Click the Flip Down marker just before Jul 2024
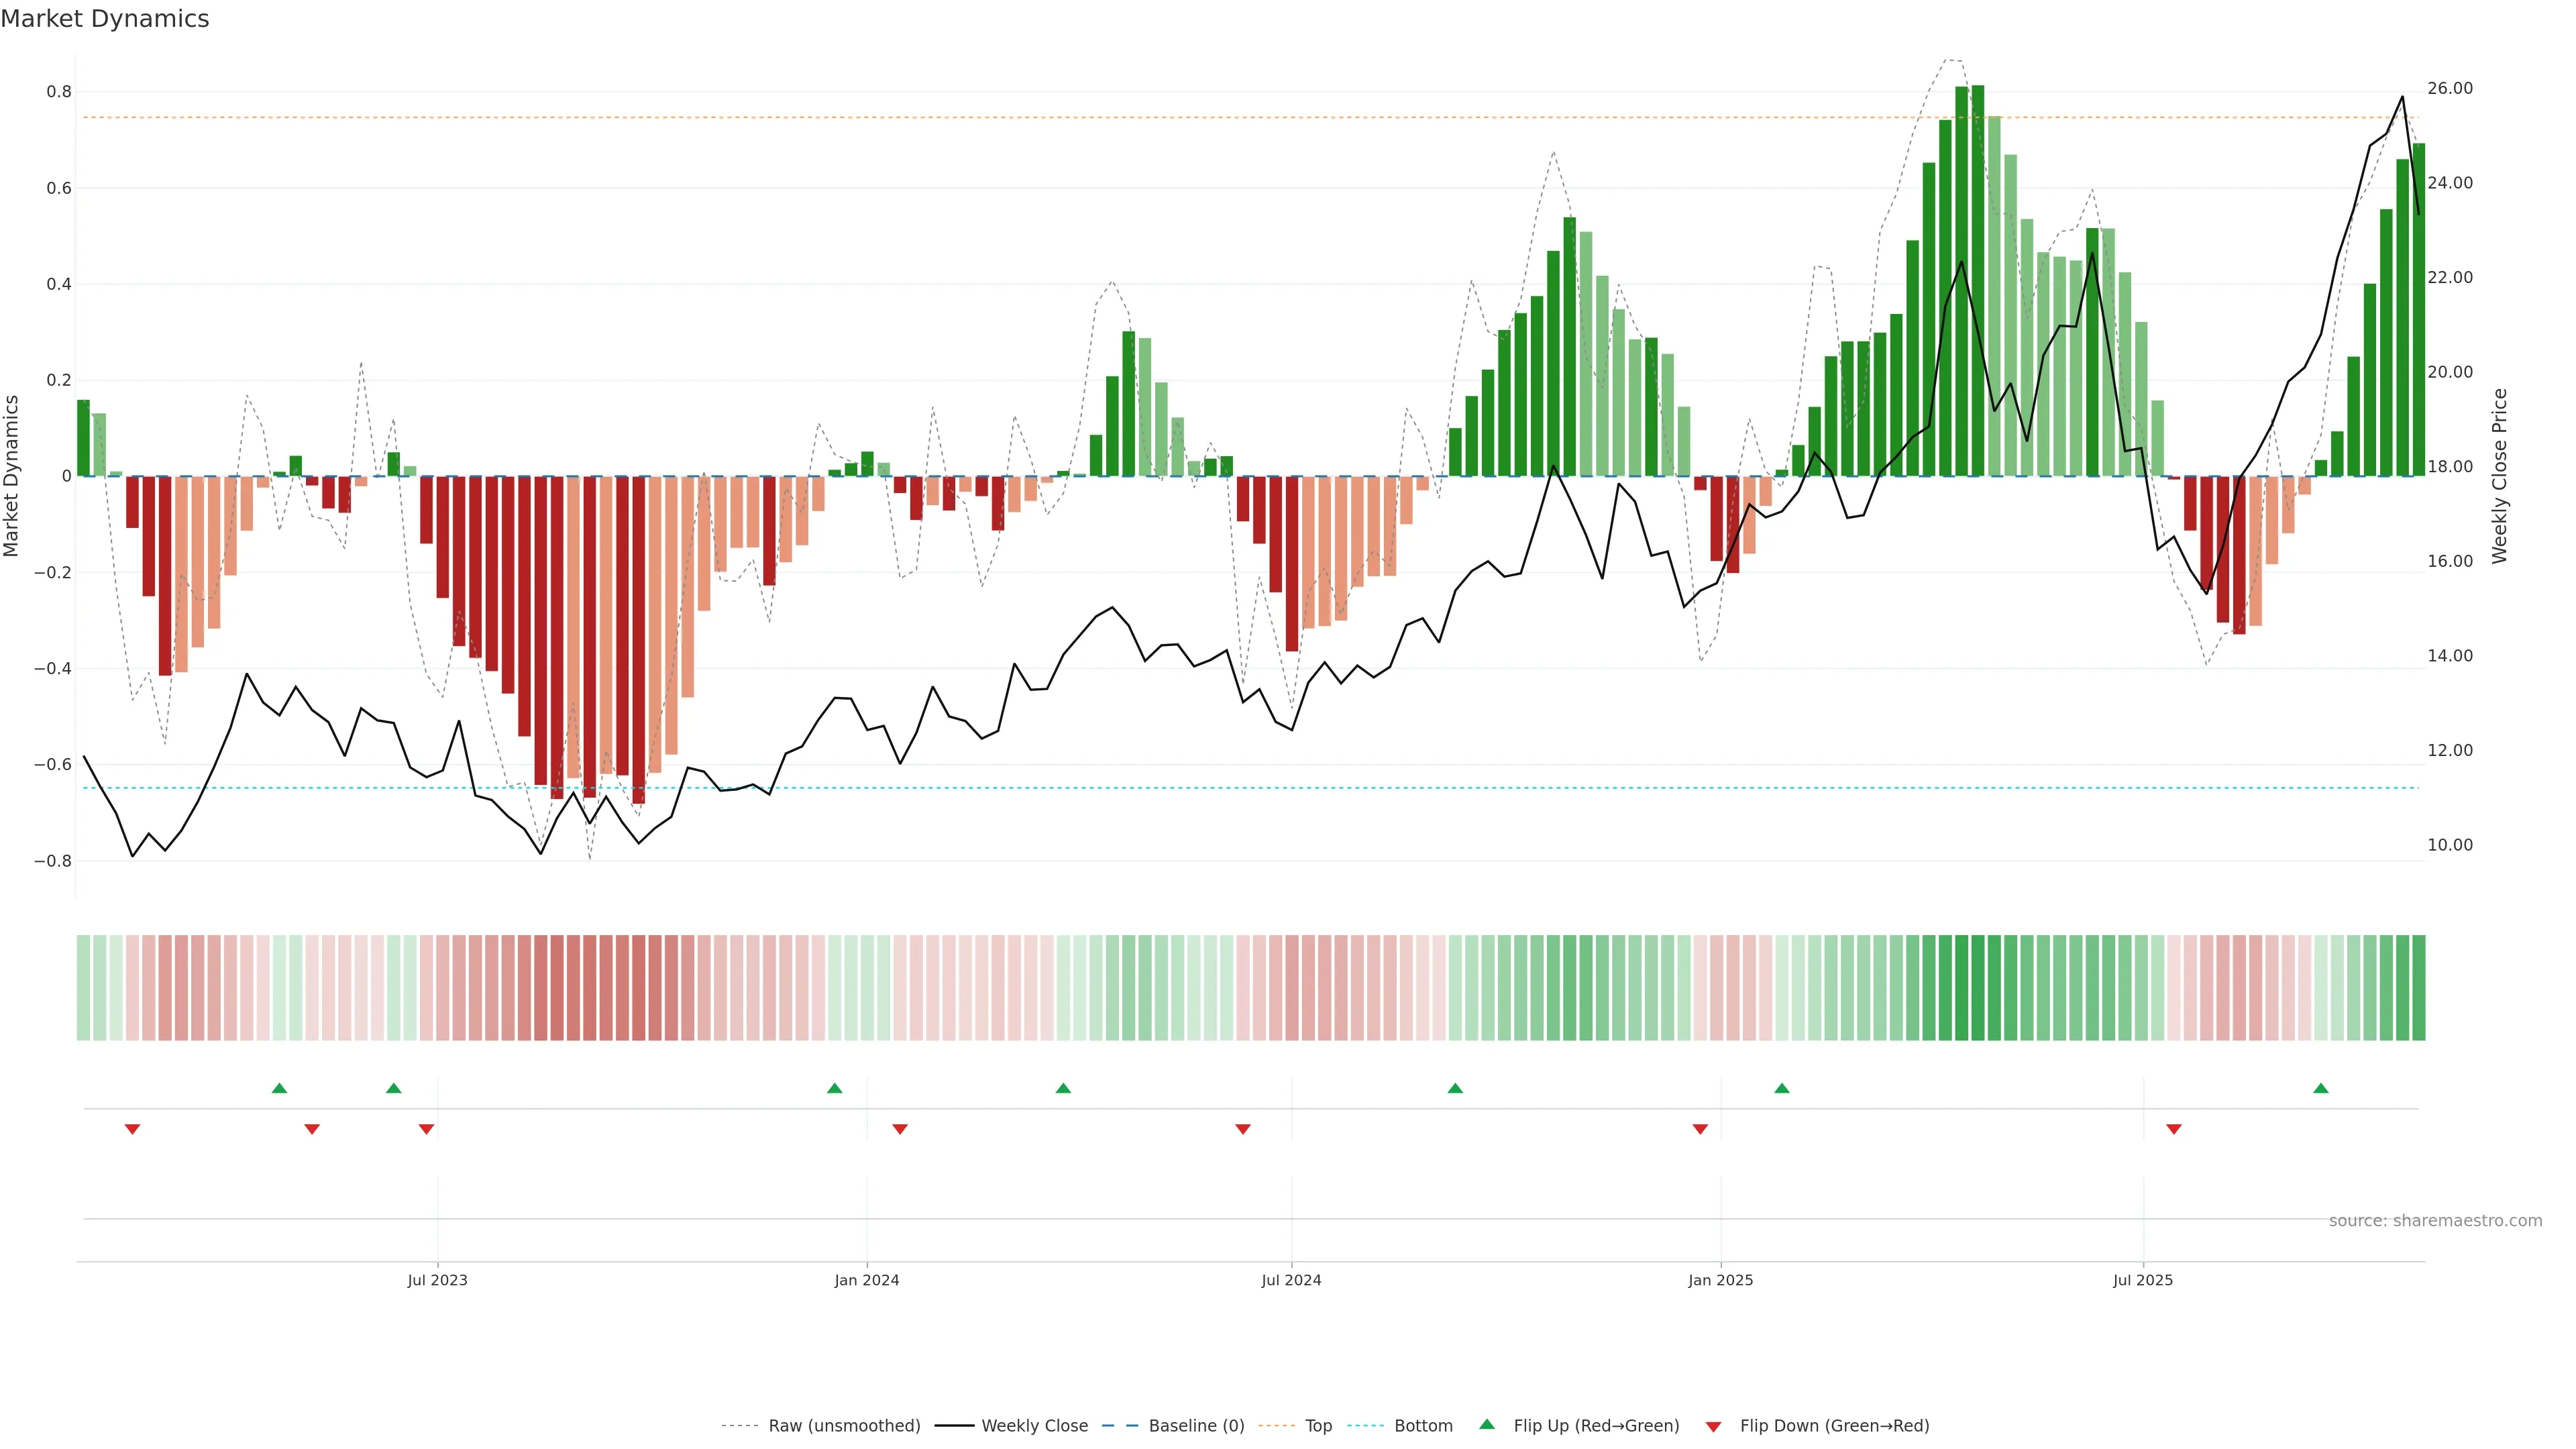Viewport: 2576px width, 1449px height. pyautogui.click(x=1243, y=1129)
